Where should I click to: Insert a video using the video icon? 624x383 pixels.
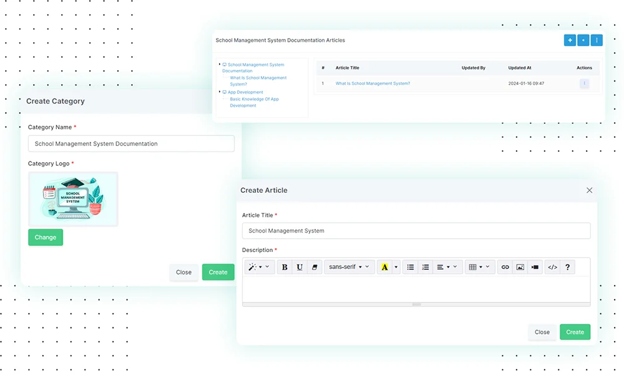point(535,267)
